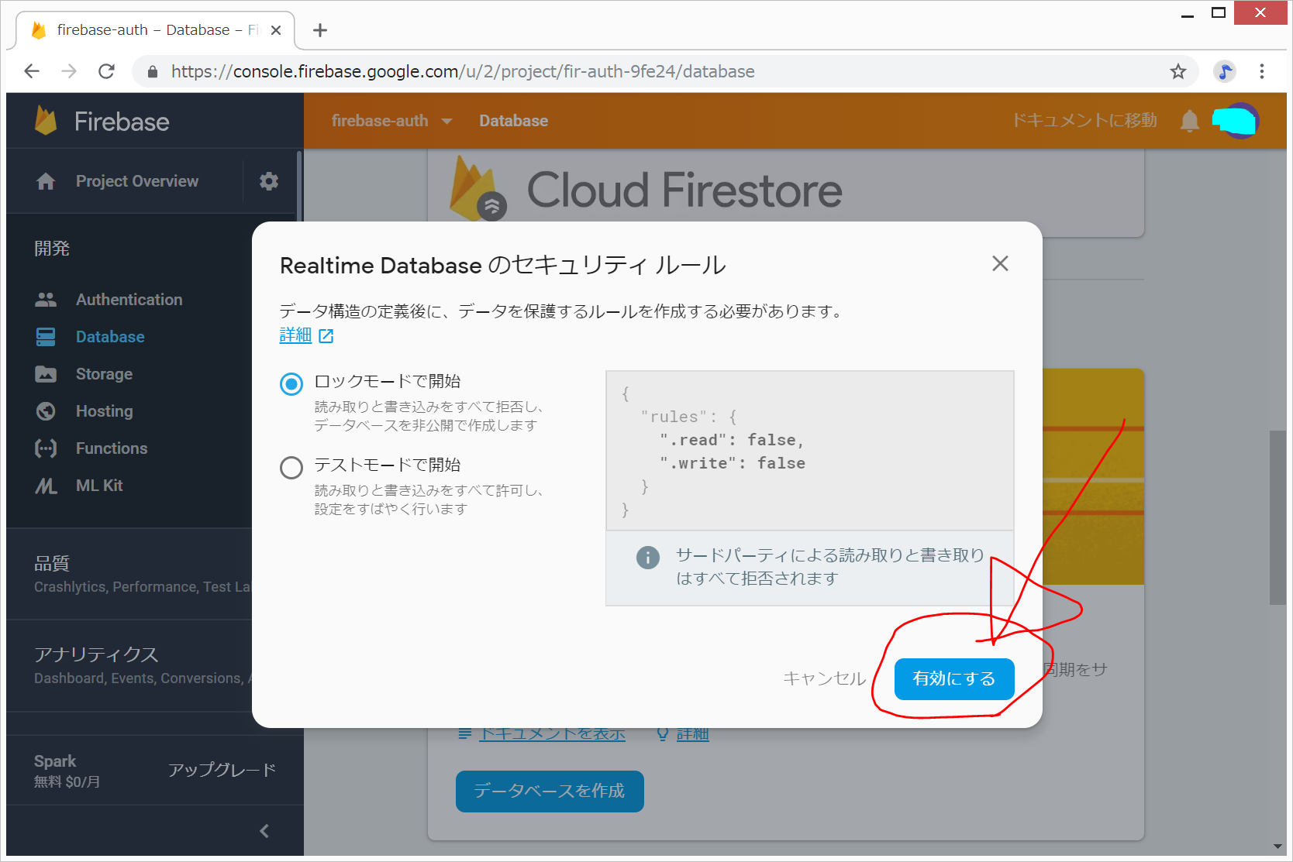Viewport: 1293px width, 862px height.
Task: Click the Functions brackets icon
Action: pyautogui.click(x=46, y=448)
